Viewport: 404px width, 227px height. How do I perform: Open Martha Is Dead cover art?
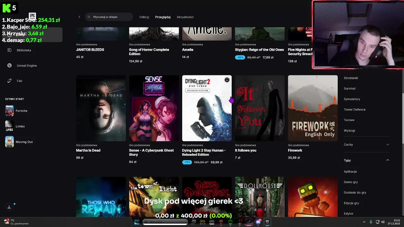(101, 108)
